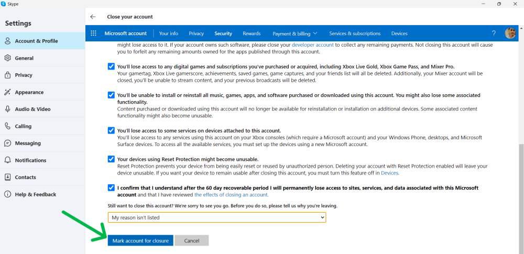The image size is (524, 254).
Task: Click Mark account for closure button
Action: [x=140, y=240]
